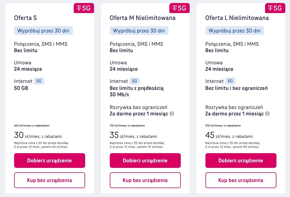Click 'Wypróbuj przez 30 dni' on Oferta S
Viewport: 290px width, 197px height.
click(44, 31)
